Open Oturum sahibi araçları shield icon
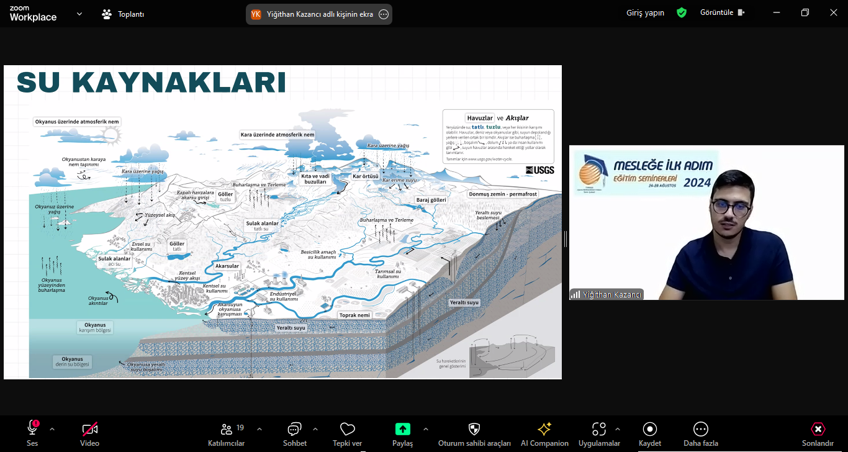The height and width of the screenshot is (452, 848). pyautogui.click(x=474, y=429)
